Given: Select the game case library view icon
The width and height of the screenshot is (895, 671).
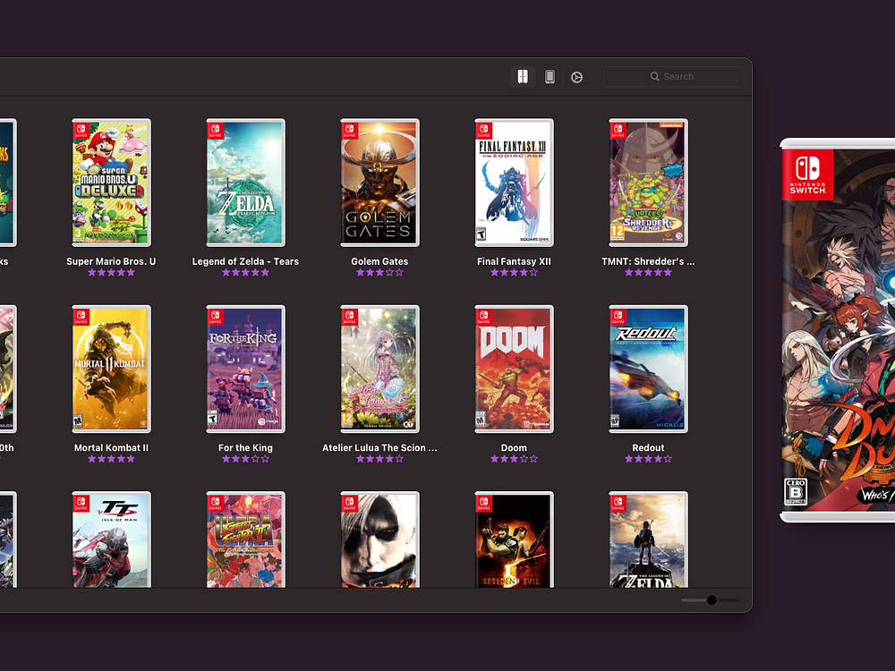Looking at the screenshot, I should 523,76.
